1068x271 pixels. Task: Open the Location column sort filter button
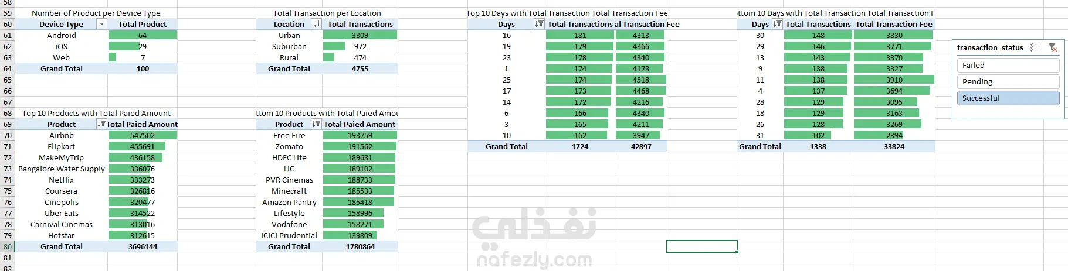coord(317,24)
